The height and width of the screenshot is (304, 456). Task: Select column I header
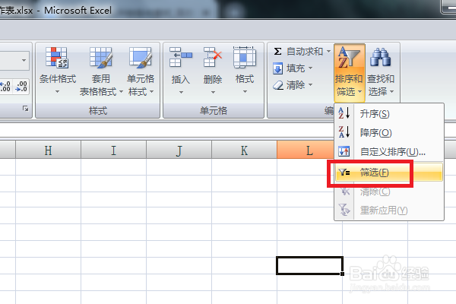pos(113,150)
